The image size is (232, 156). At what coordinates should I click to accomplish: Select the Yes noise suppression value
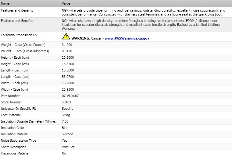pos(64,140)
